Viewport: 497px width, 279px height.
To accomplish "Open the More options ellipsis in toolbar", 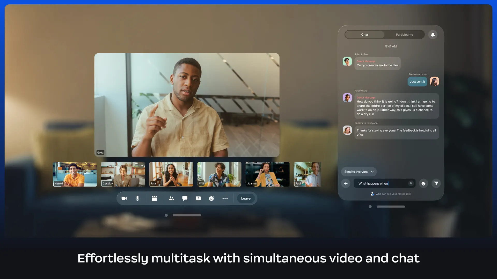I will [225, 198].
